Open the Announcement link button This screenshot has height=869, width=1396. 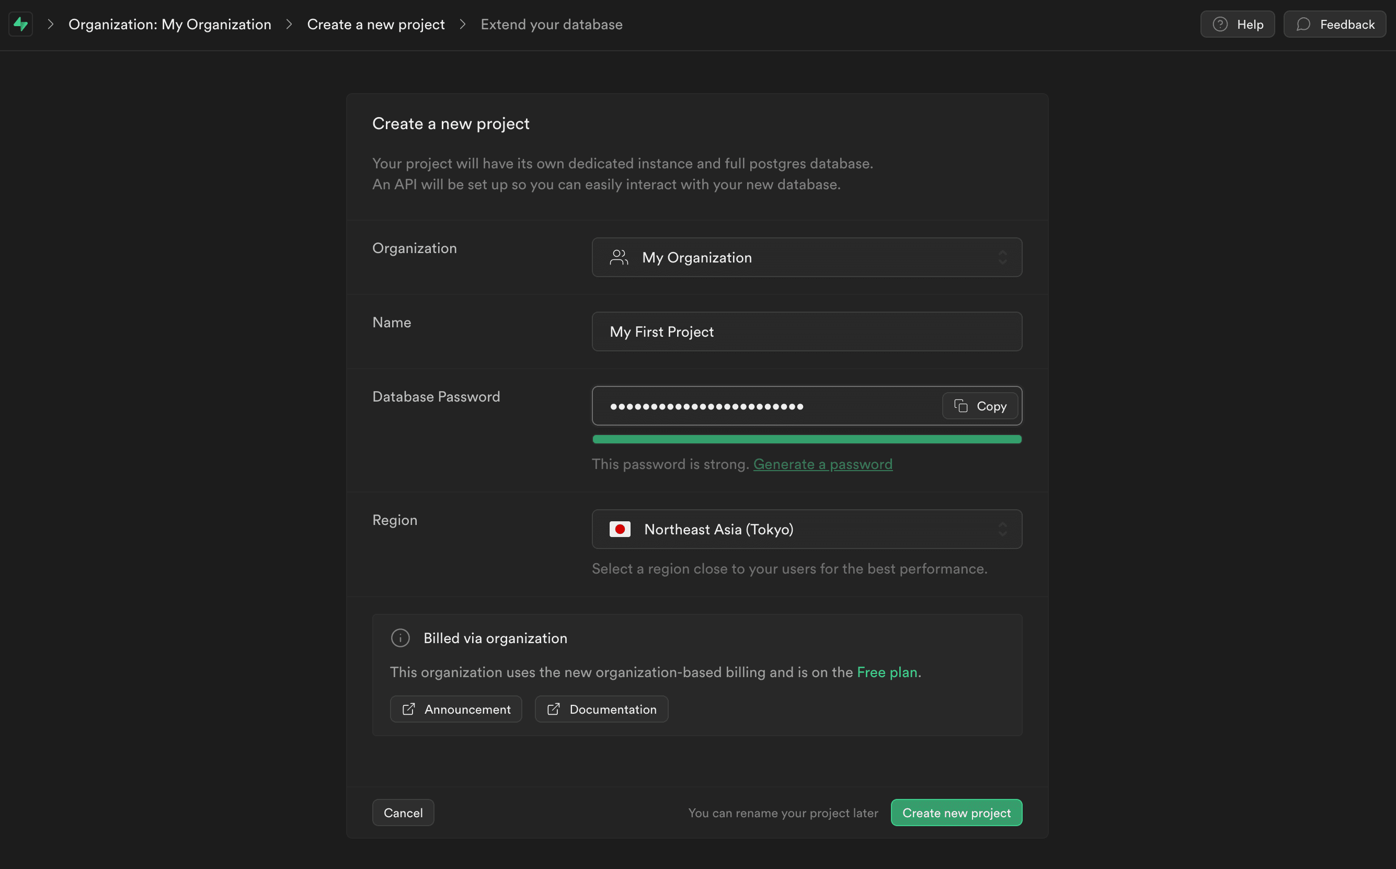click(x=456, y=709)
